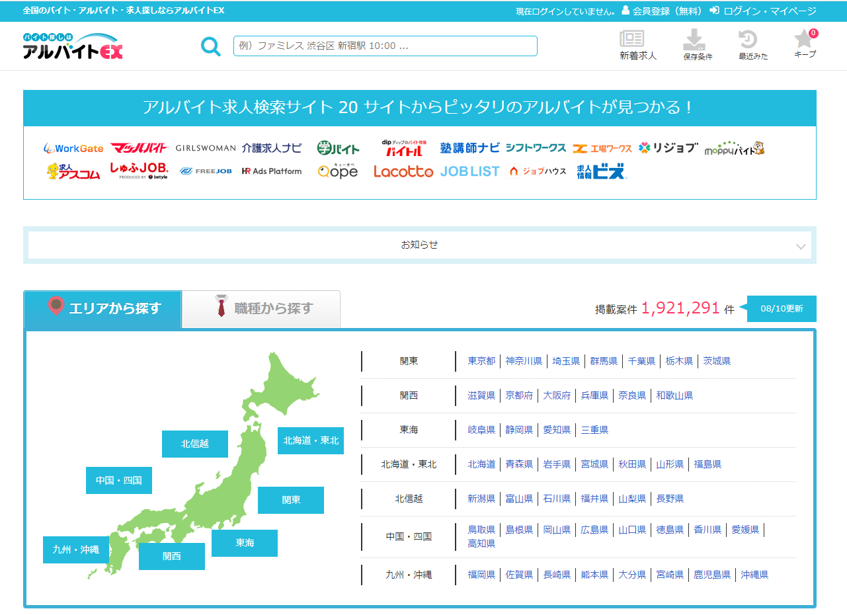Open 和歌山県 prefecture link

click(x=674, y=395)
